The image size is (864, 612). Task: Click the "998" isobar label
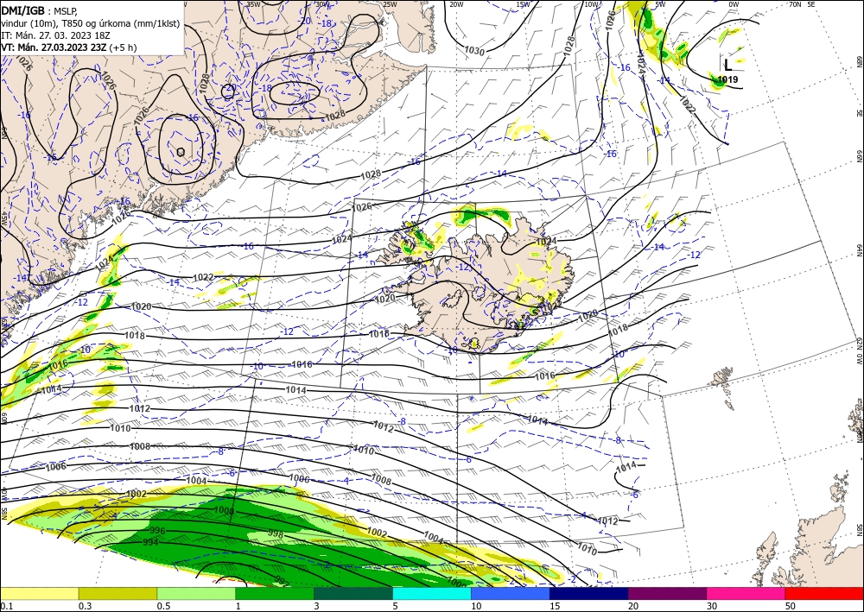pyautogui.click(x=276, y=534)
